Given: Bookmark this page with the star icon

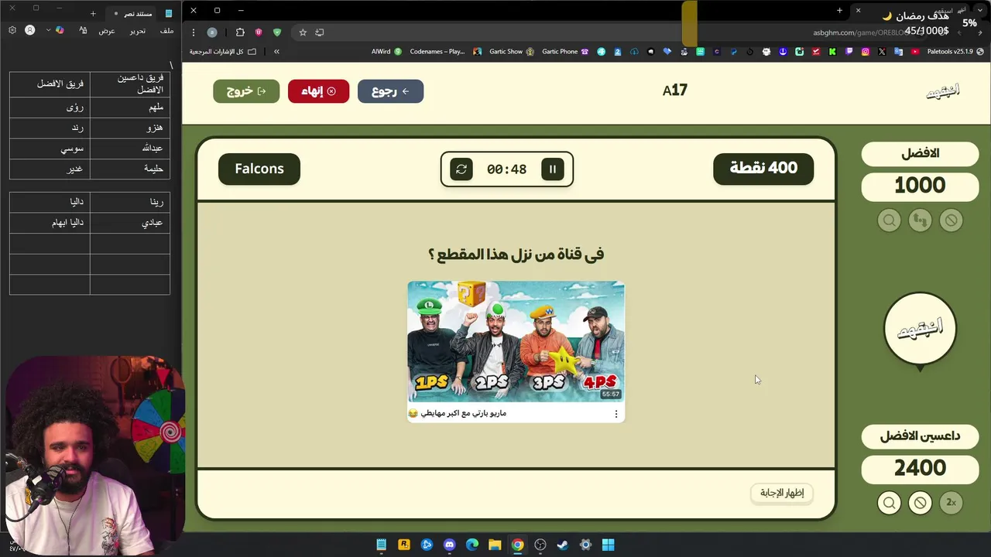Looking at the screenshot, I should pyautogui.click(x=303, y=32).
